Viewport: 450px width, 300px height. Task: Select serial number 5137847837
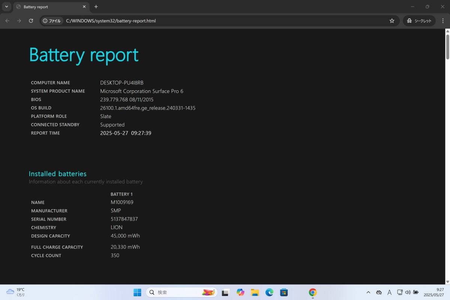pos(124,219)
